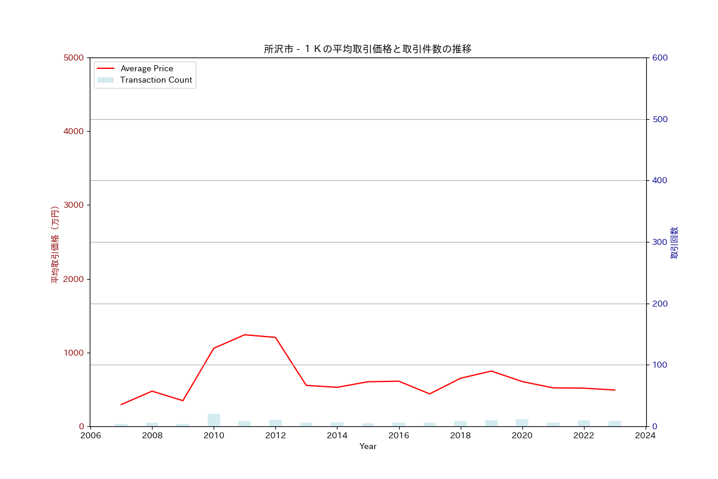Click the 300 tick on the right axis
Viewport: 718px width, 479px height.
660,242
